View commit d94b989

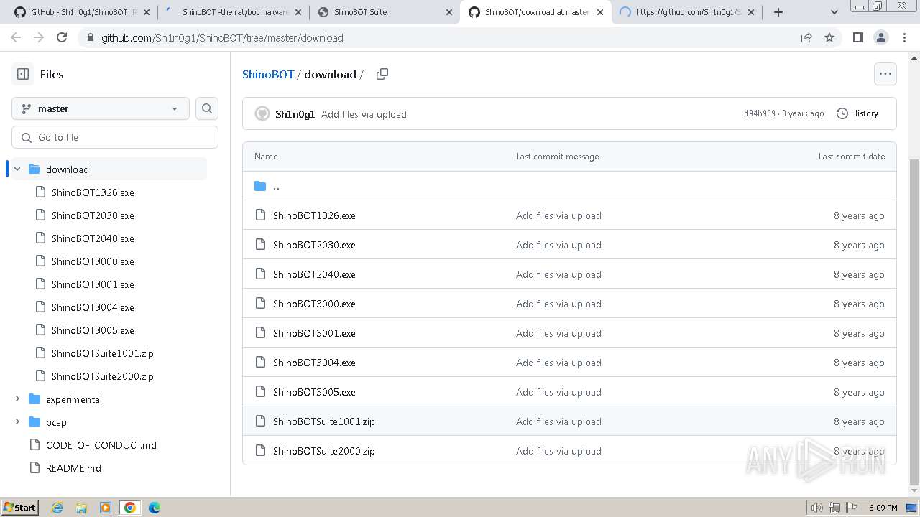(760, 113)
